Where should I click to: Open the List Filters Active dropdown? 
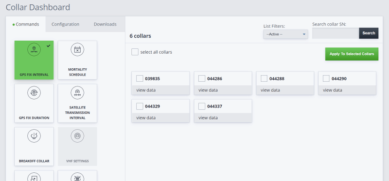point(285,34)
